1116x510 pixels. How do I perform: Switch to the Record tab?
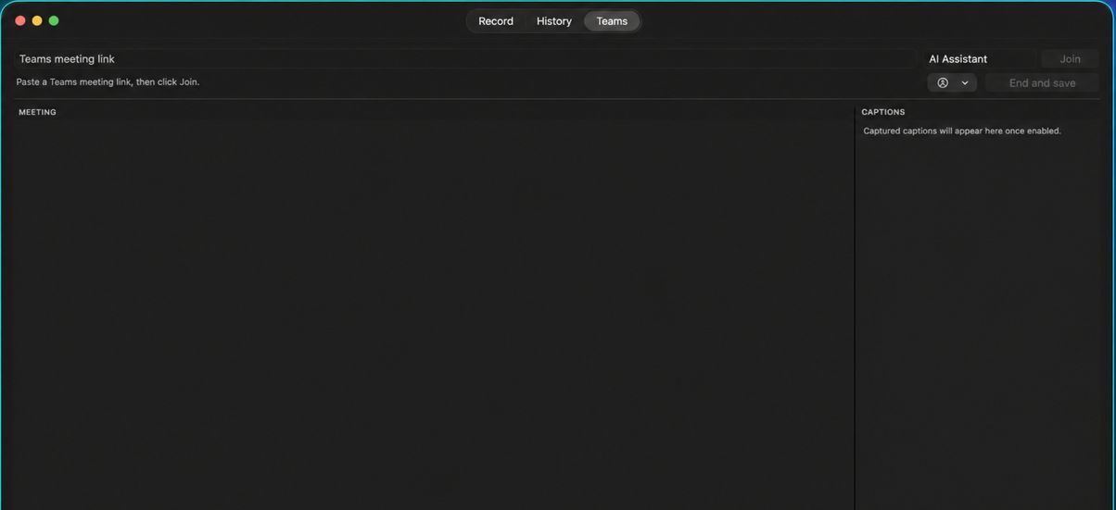tap(496, 21)
